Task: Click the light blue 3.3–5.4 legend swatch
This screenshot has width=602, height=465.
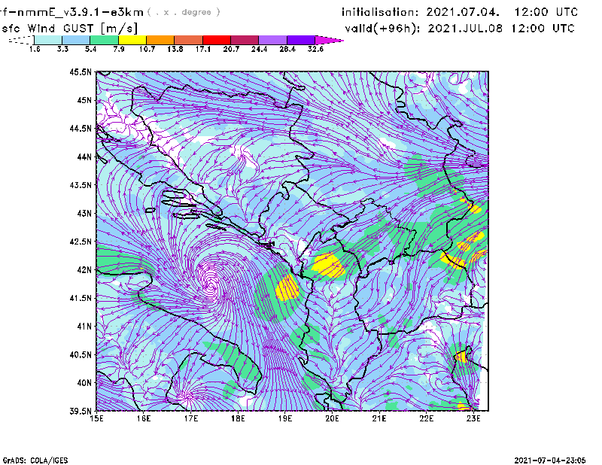Action: click(76, 40)
